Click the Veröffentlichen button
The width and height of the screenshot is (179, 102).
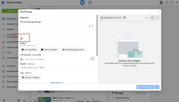145,87
